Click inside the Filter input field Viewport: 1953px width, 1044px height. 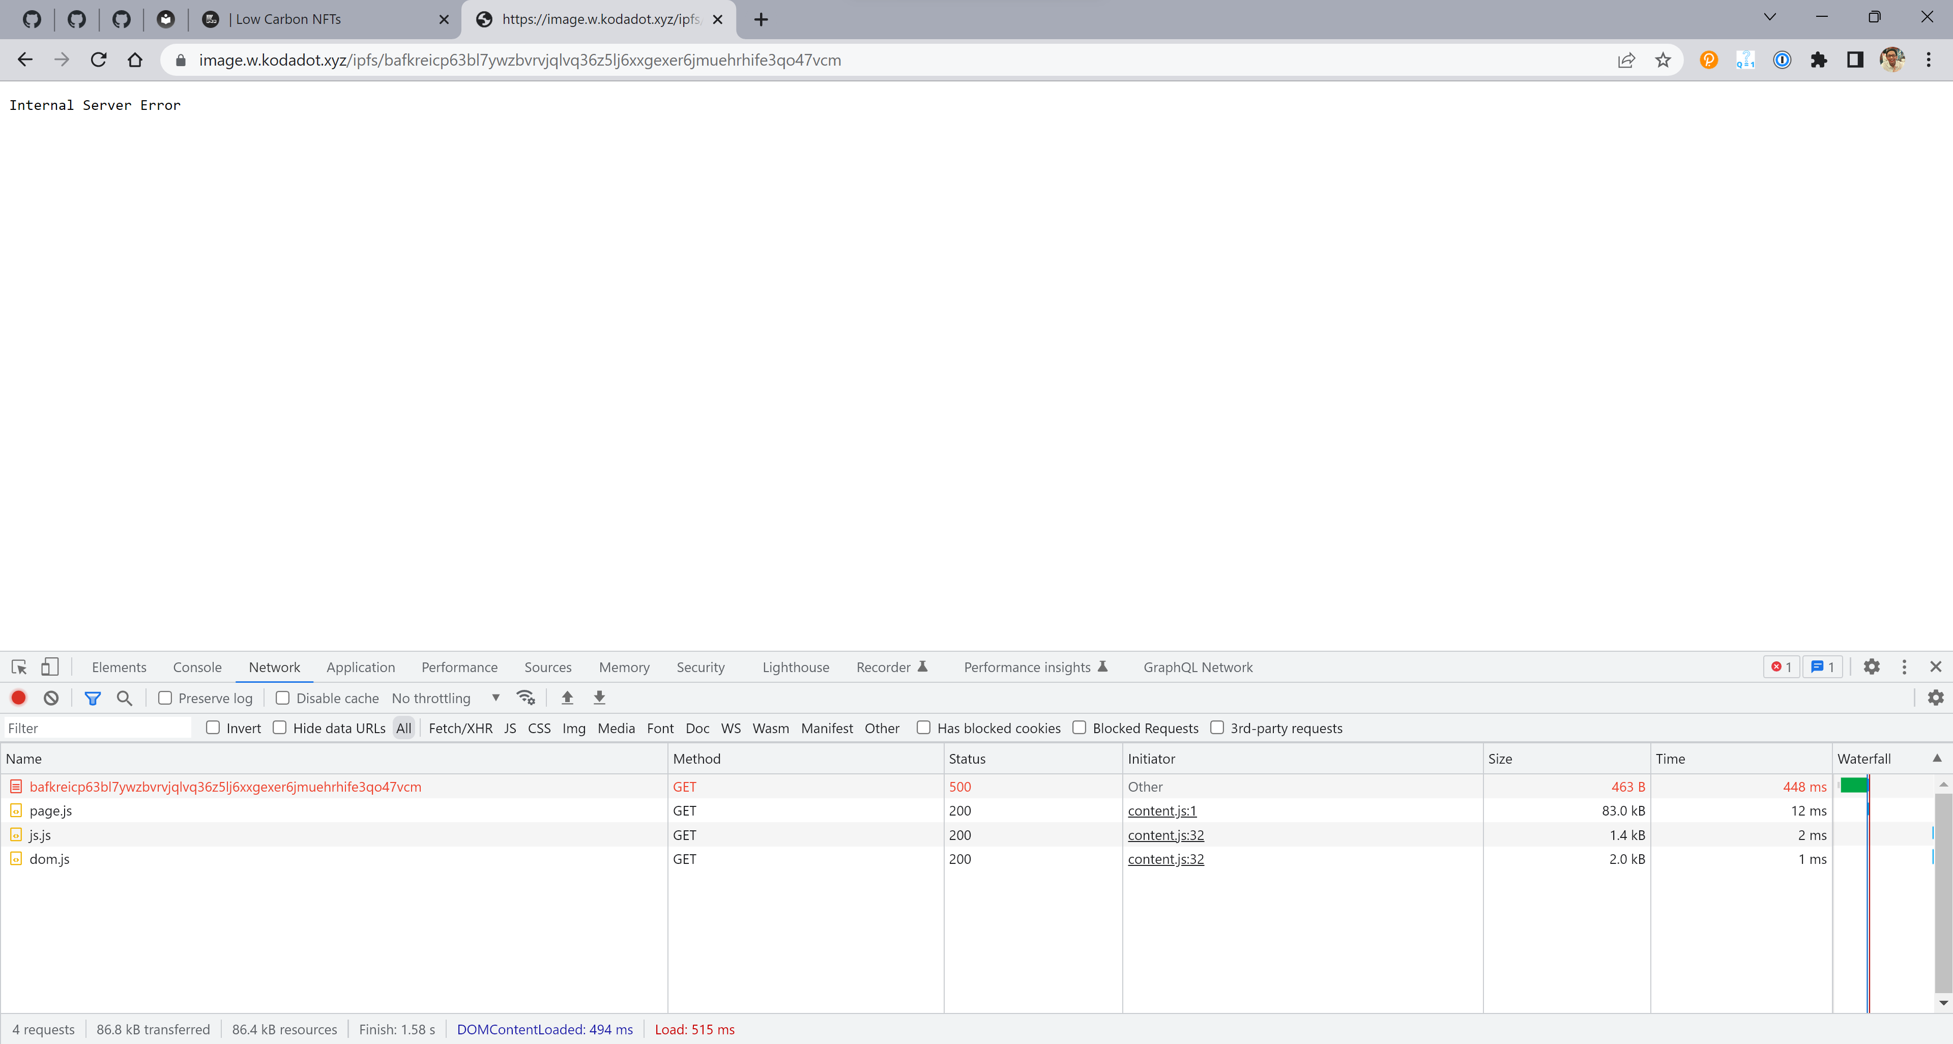pyautogui.click(x=97, y=727)
